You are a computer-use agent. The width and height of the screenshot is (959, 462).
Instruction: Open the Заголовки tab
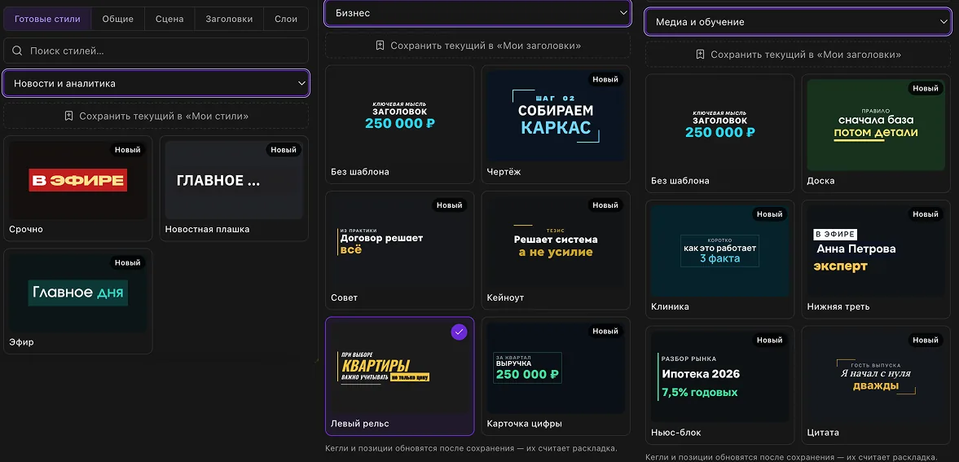(x=229, y=19)
